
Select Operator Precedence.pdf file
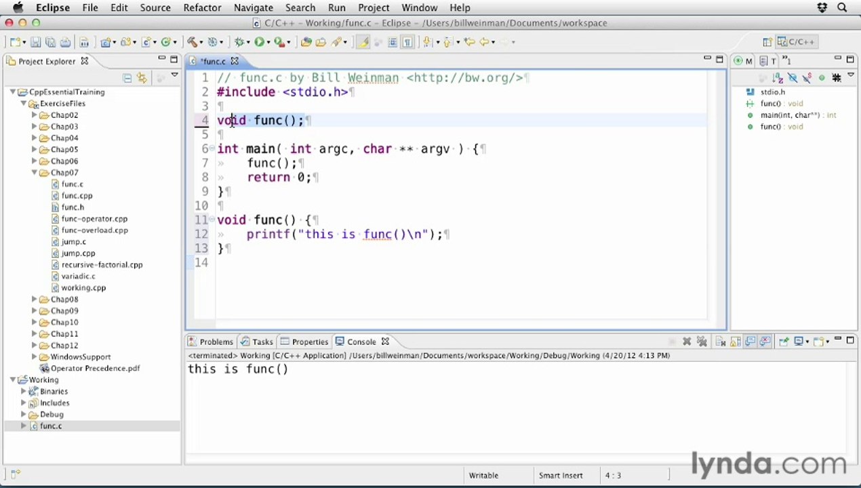(x=95, y=369)
